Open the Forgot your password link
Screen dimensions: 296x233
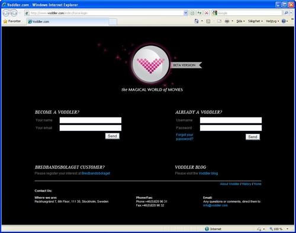(x=185, y=137)
